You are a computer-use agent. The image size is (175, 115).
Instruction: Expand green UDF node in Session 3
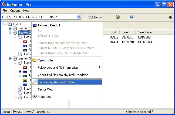click(20, 76)
